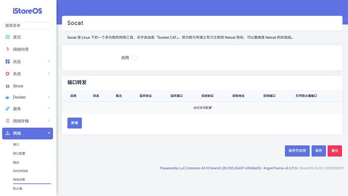348x196 pixels.
Task: Open the ArgonTheme v2.2.11.5 link
Action: click(x=280, y=168)
